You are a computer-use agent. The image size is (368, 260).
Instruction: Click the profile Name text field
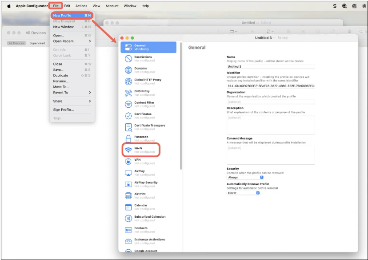click(x=270, y=66)
